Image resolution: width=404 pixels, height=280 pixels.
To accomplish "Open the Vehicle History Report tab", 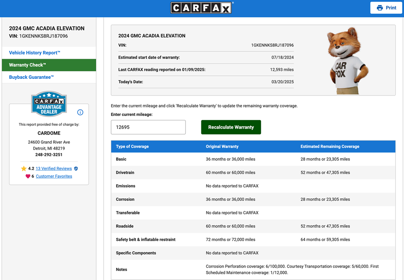I will click(35, 53).
